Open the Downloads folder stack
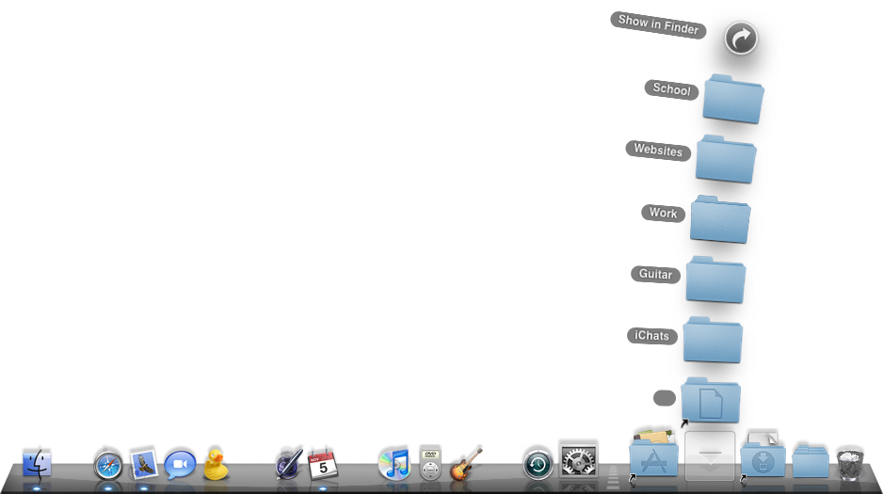Screen dimensions: 883x494 coord(763,454)
